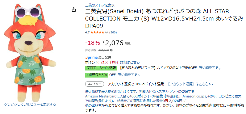Click the prime logo badge
This screenshot has width=246, height=114.
[91, 58]
